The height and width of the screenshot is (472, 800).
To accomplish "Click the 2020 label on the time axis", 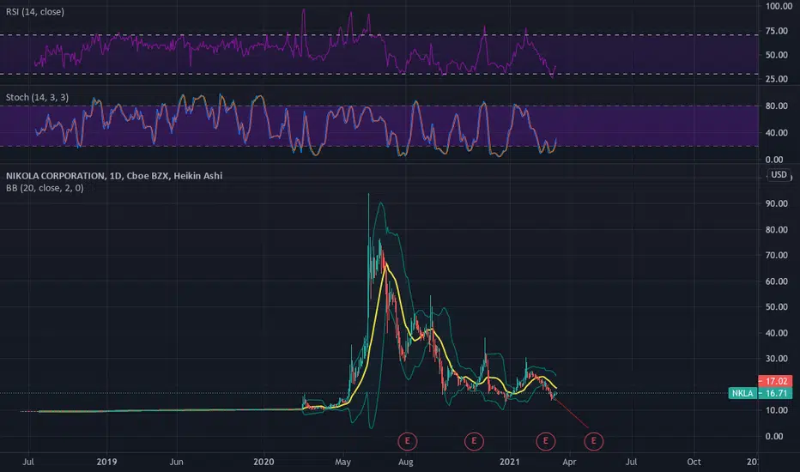I will [x=264, y=462].
